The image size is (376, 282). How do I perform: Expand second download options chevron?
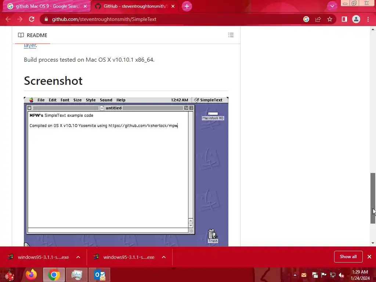pyautogui.click(x=164, y=257)
